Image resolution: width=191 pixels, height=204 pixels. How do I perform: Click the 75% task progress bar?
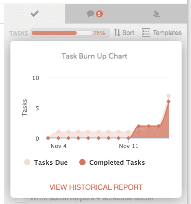click(x=62, y=33)
